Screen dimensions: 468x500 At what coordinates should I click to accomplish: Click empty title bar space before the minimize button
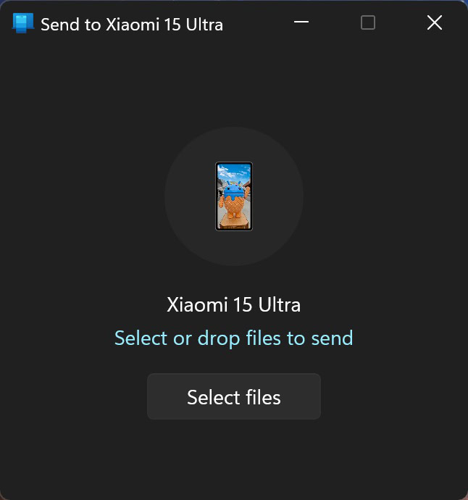click(257, 23)
